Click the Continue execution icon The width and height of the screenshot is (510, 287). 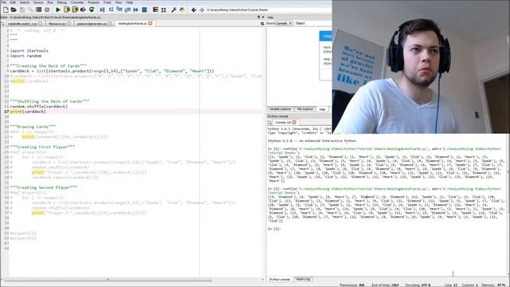(135, 10)
